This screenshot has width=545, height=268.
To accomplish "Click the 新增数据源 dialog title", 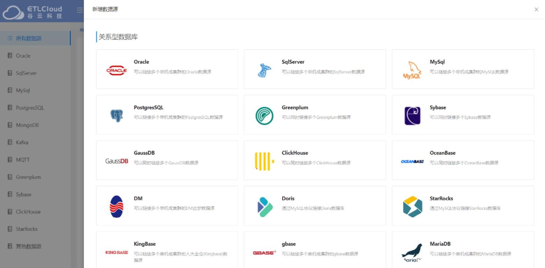I will click(x=105, y=9).
